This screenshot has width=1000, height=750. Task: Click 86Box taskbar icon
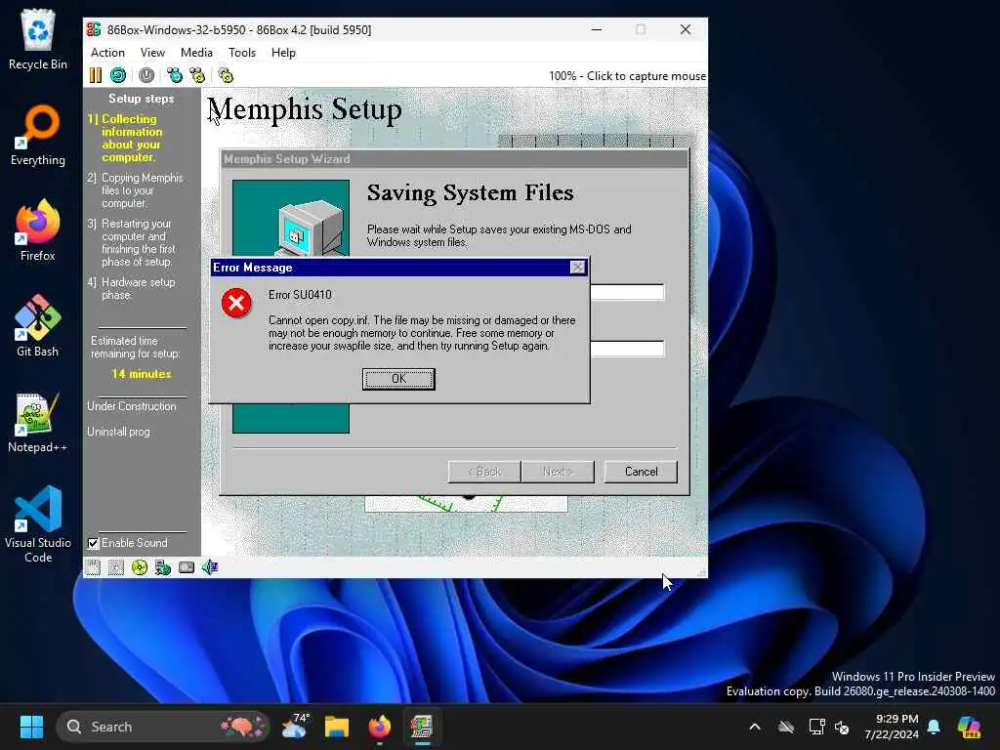click(x=422, y=727)
